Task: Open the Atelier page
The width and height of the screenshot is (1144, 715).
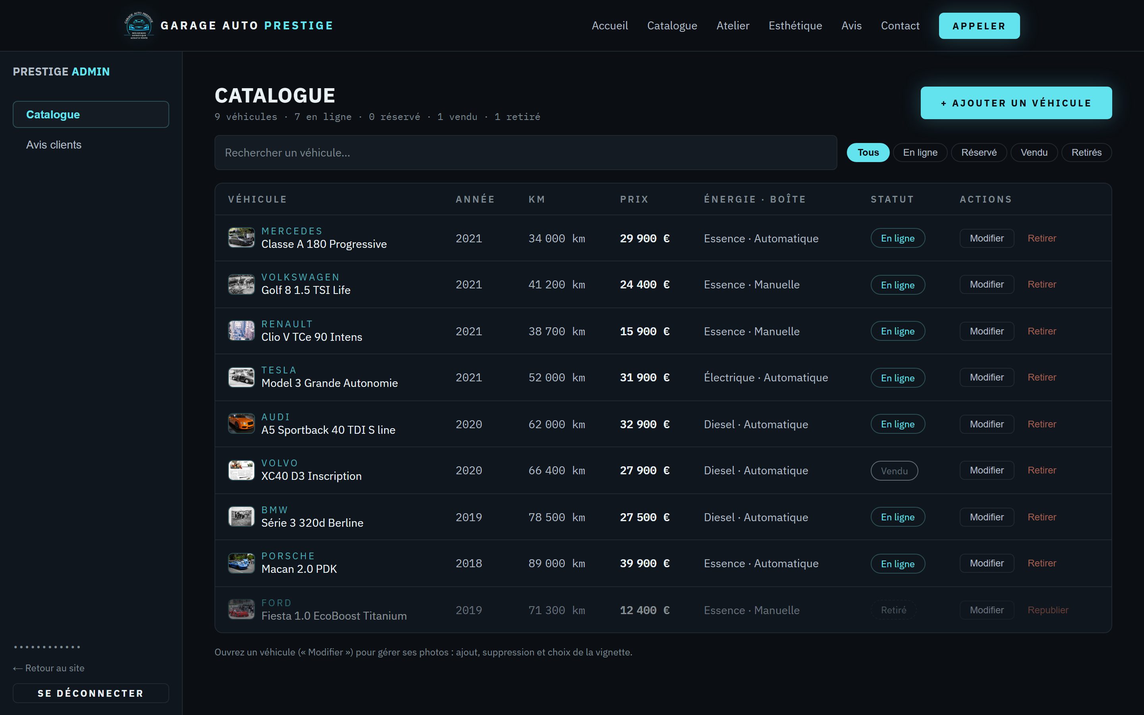Action: point(733,25)
